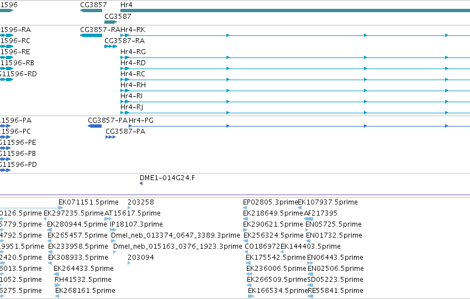Screen dimensions: 470x299
Task: Click the CO186972 feature label
Action: click(x=262, y=246)
